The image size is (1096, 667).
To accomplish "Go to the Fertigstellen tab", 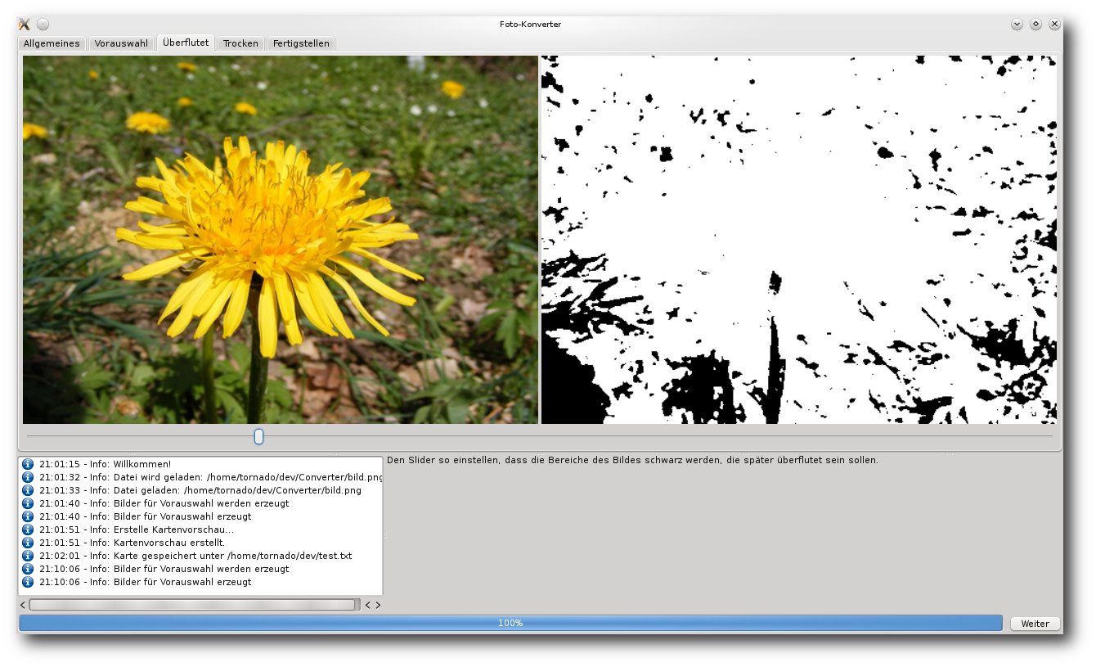I will tap(301, 43).
